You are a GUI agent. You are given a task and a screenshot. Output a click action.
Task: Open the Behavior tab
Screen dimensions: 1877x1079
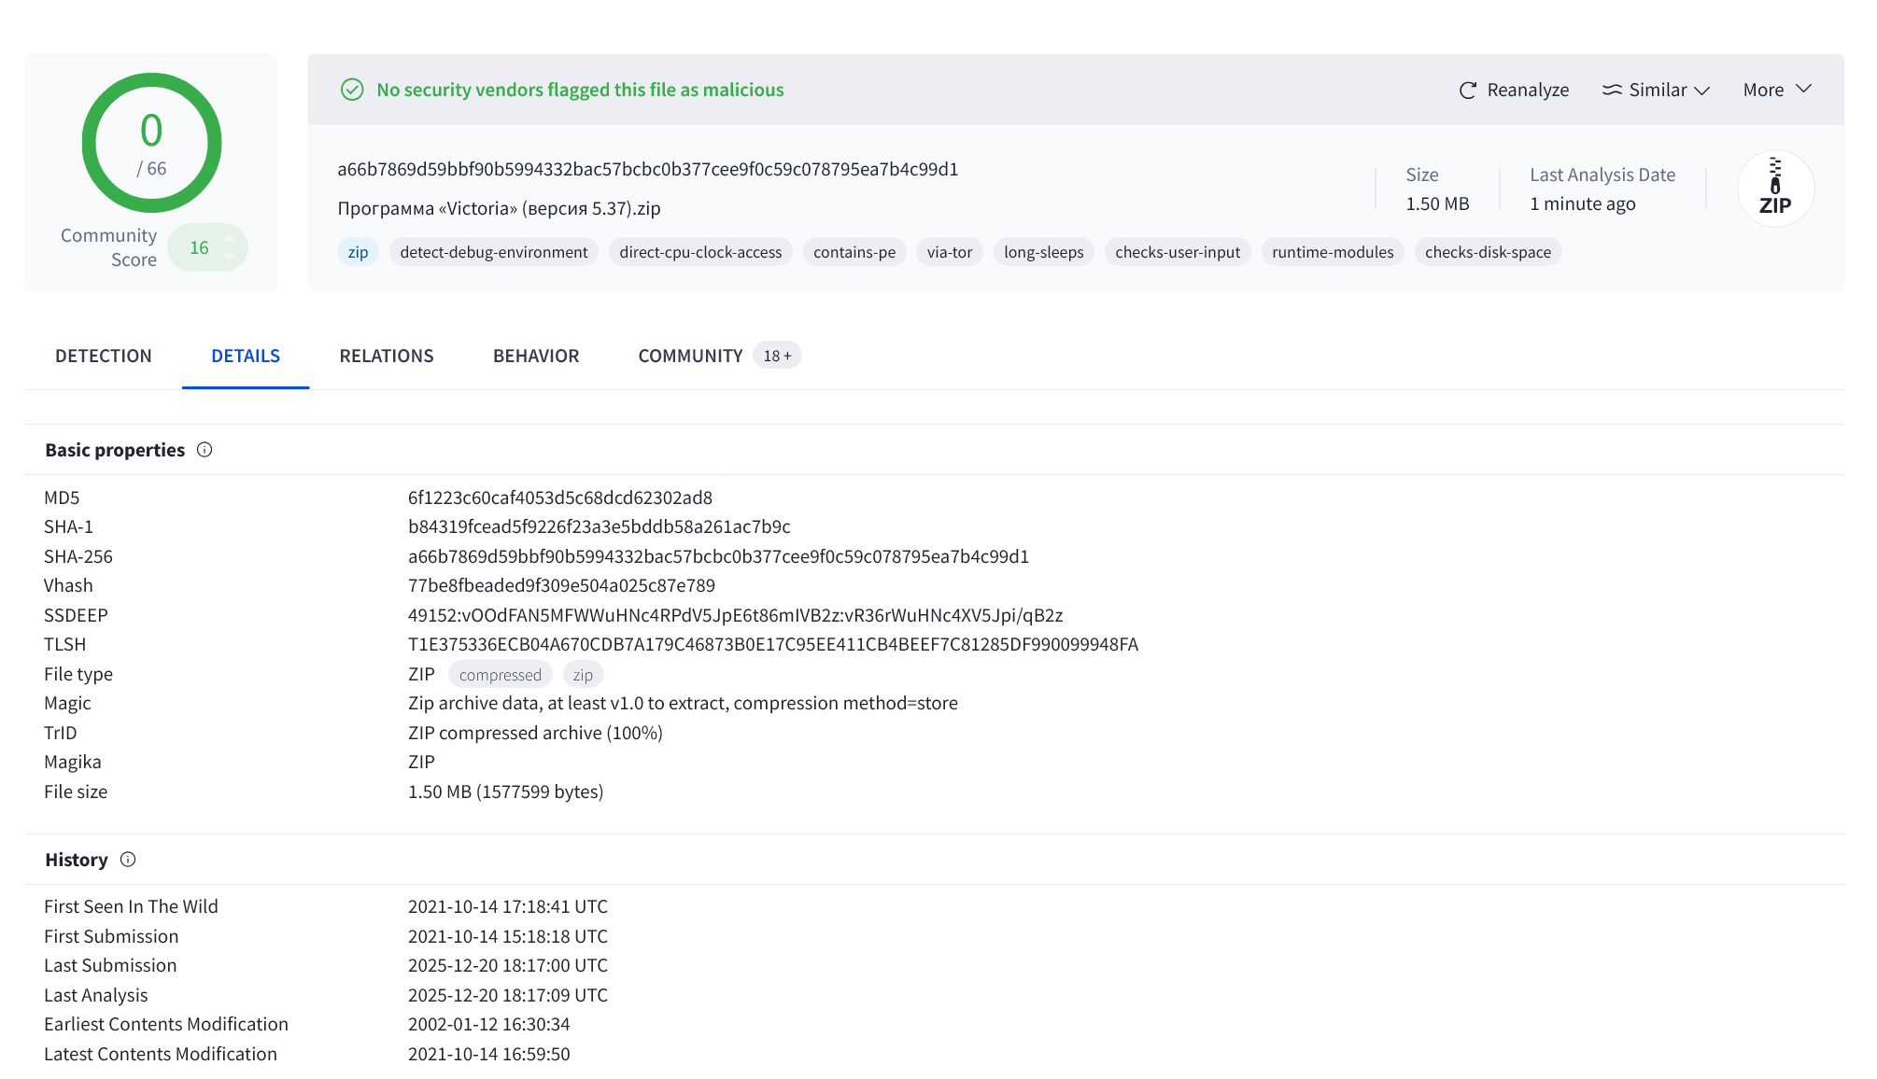[535, 356]
